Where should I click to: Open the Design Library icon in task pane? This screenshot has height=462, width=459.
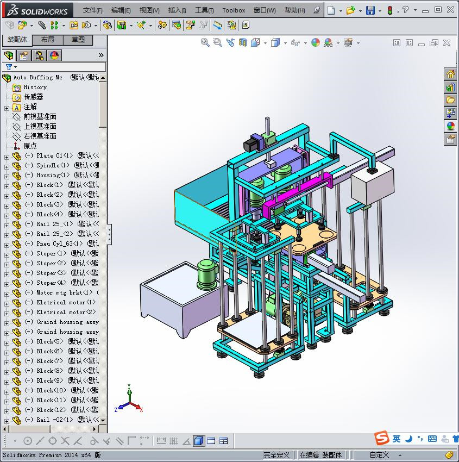tap(450, 87)
